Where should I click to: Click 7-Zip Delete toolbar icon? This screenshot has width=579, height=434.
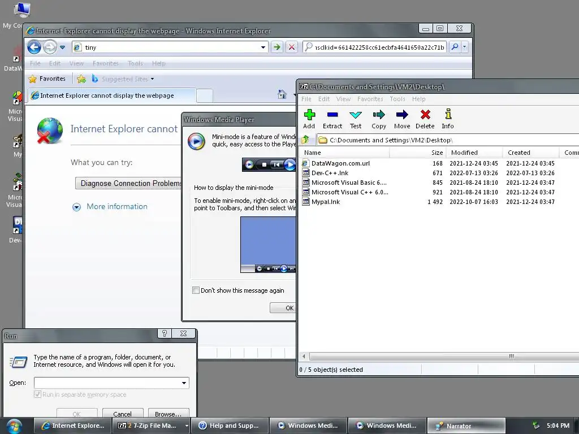[425, 119]
